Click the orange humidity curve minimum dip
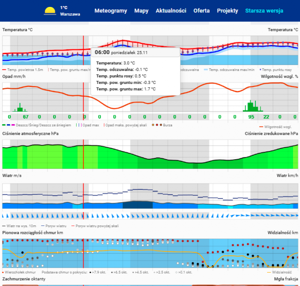This screenshot has width=300, height=286. [115, 108]
